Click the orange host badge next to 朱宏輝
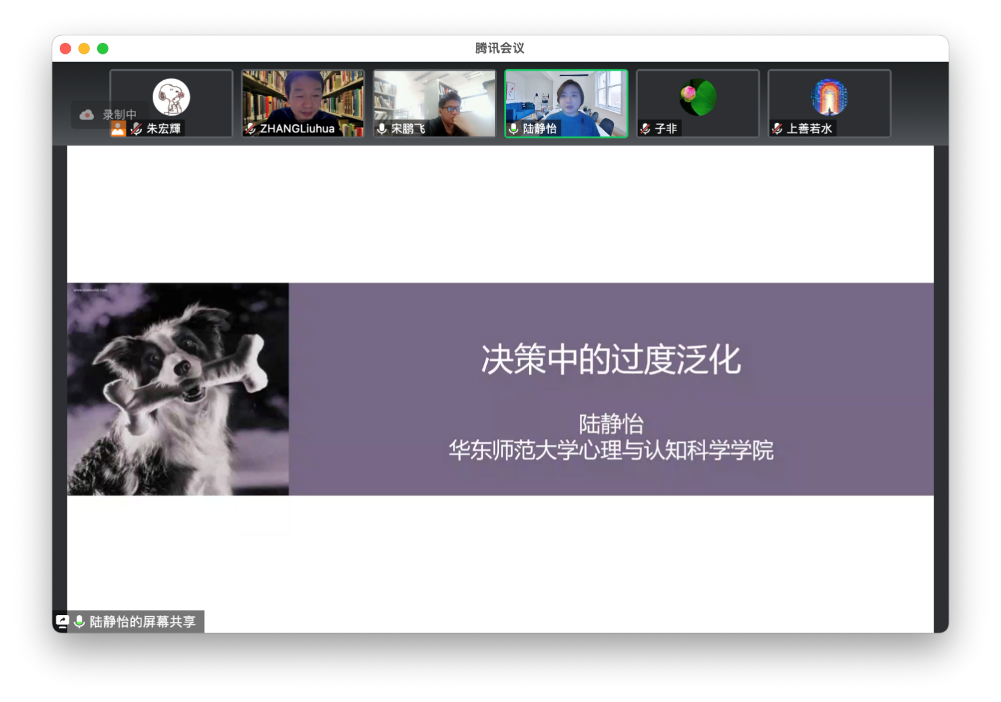The image size is (1001, 702). pyautogui.click(x=118, y=129)
